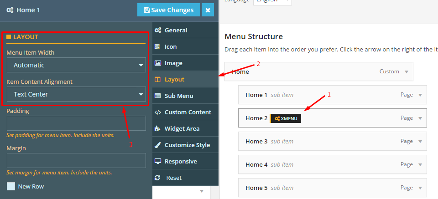
Task: Click the refresh icon next to Reset
Action: point(157,178)
